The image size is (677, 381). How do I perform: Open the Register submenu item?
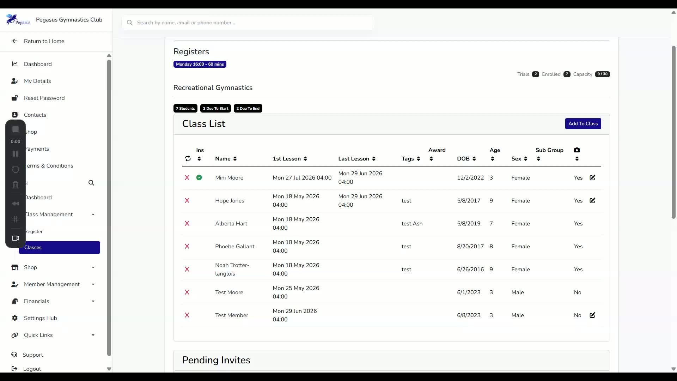34,231
